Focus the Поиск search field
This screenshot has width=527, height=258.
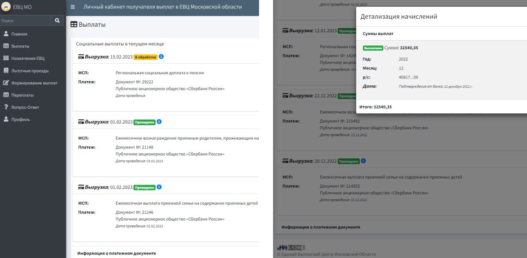tap(25, 20)
